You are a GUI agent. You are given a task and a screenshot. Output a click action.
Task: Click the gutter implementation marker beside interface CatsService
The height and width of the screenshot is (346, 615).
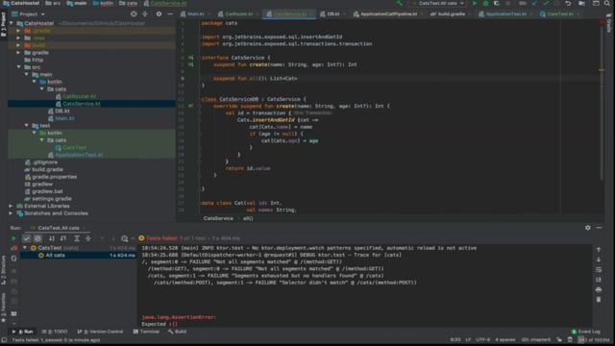[191, 58]
